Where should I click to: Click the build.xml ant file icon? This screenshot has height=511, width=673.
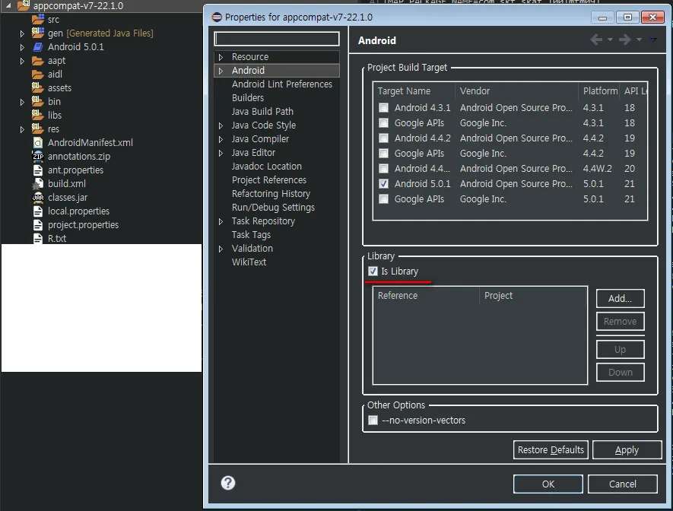(x=38, y=183)
